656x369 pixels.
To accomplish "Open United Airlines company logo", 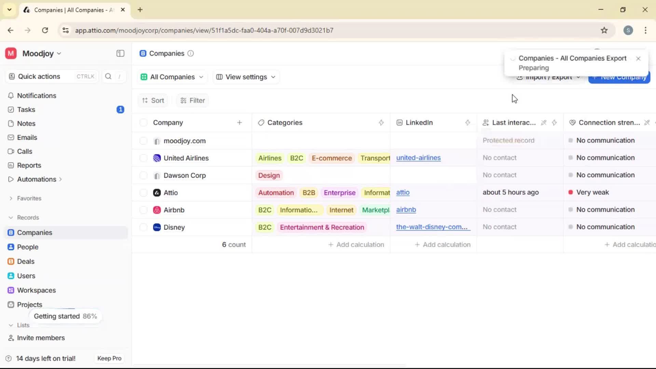I will pos(157,158).
